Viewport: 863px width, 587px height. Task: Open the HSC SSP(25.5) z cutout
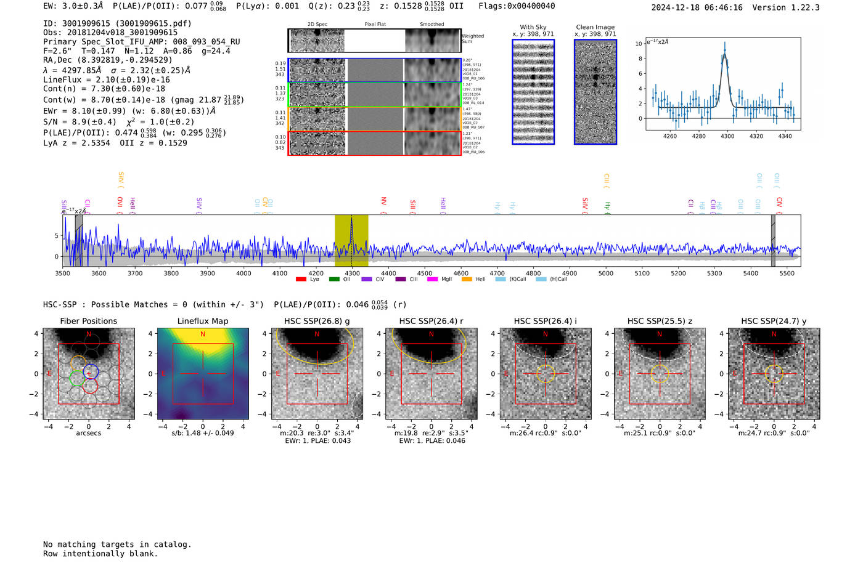tap(660, 374)
